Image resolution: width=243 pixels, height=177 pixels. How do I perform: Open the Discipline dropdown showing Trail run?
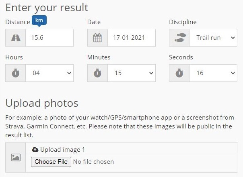point(213,38)
